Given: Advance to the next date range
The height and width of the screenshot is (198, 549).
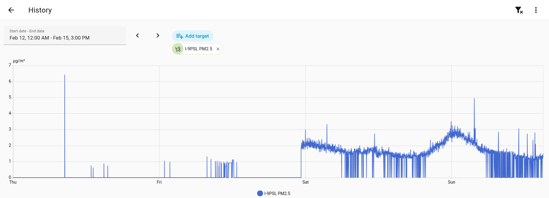Looking at the screenshot, I should 158,36.
